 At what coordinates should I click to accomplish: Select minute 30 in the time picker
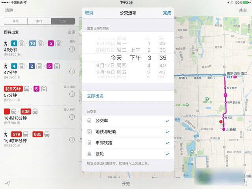click(x=163, y=50)
